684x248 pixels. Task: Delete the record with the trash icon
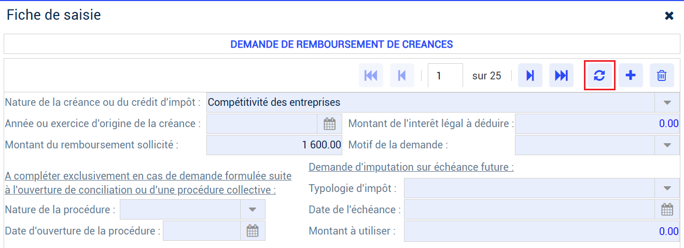(x=662, y=76)
